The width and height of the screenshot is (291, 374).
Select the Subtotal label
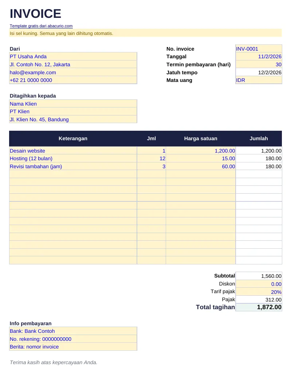click(224, 276)
